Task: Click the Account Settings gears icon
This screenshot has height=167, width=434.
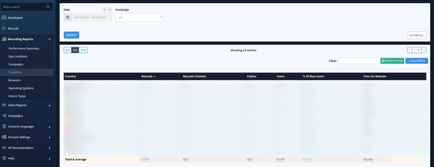Action: click(4, 137)
